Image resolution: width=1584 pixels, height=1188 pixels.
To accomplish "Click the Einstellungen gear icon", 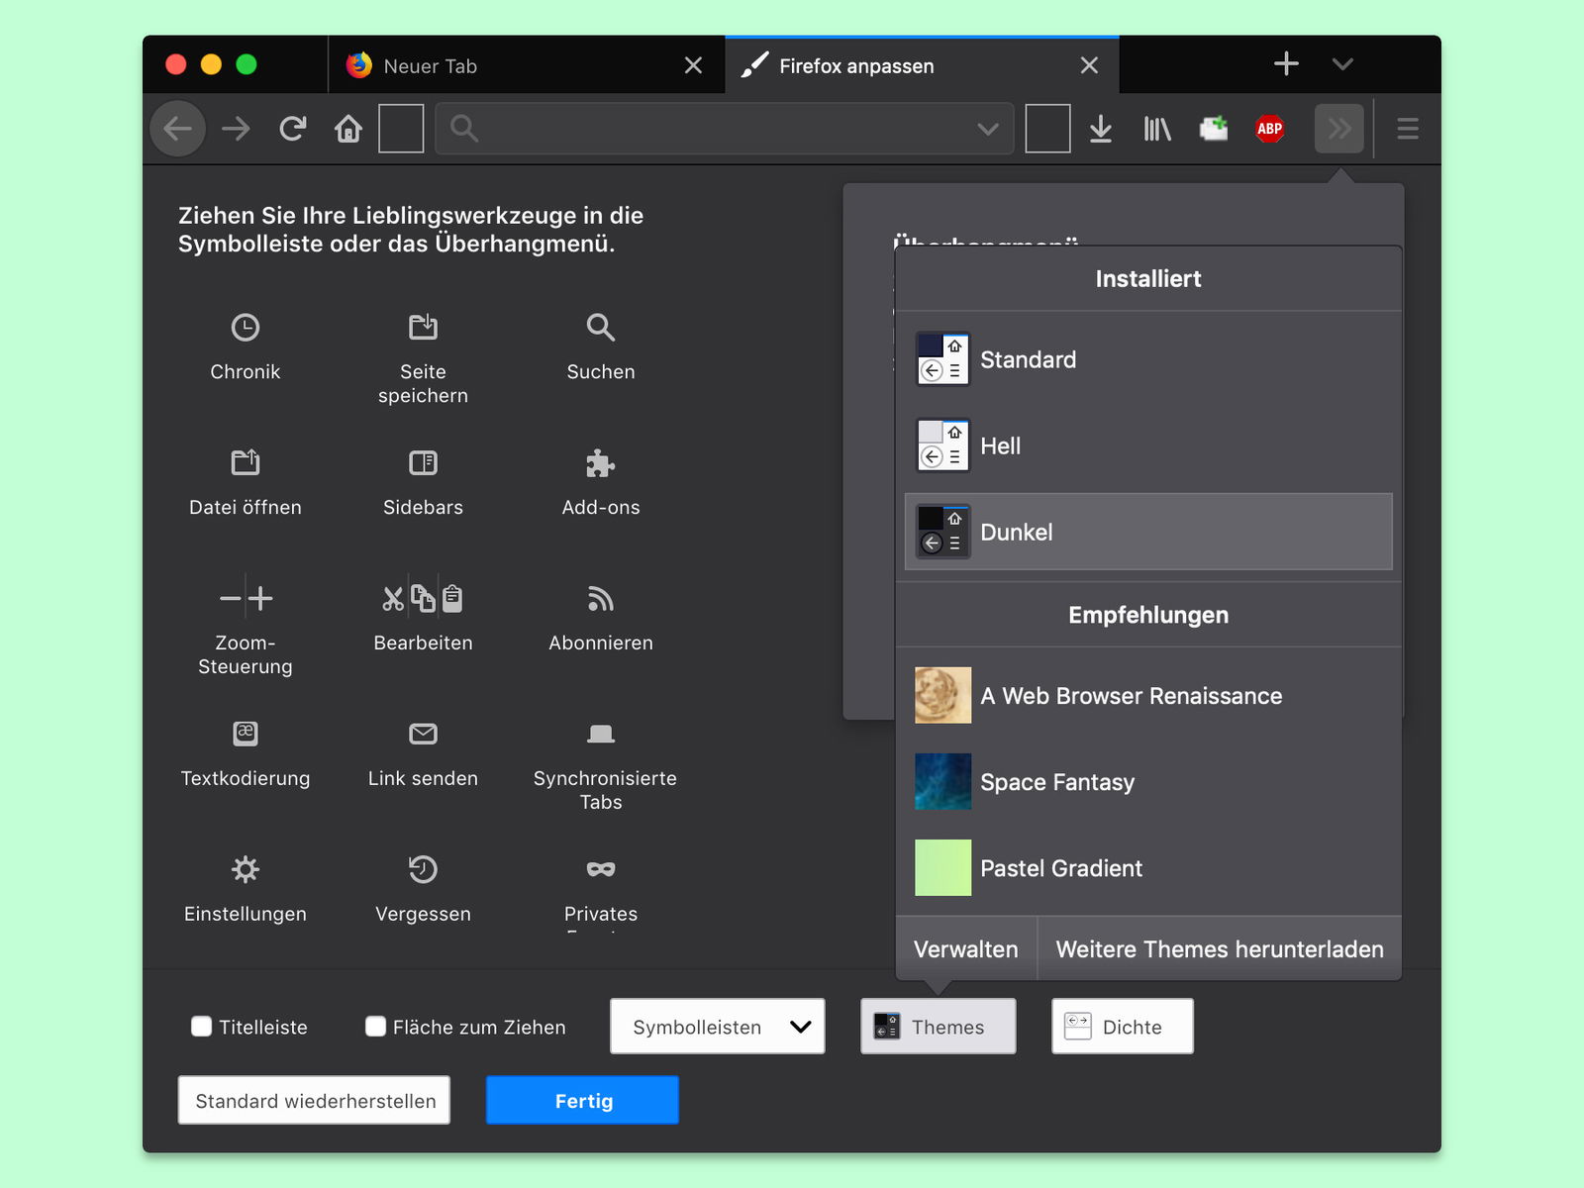I will tap(245, 869).
